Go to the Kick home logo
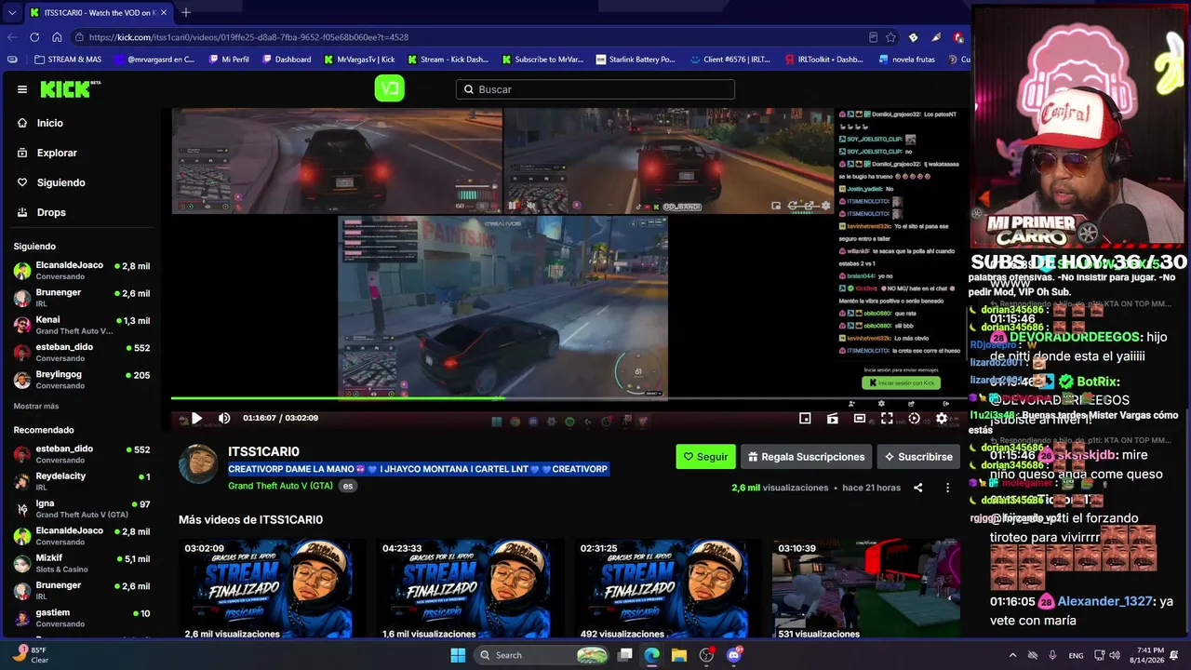 (x=70, y=89)
